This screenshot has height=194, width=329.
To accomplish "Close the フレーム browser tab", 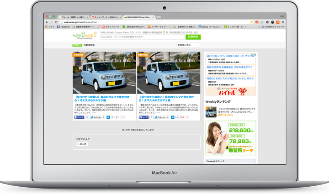I will [x=87, y=17].
